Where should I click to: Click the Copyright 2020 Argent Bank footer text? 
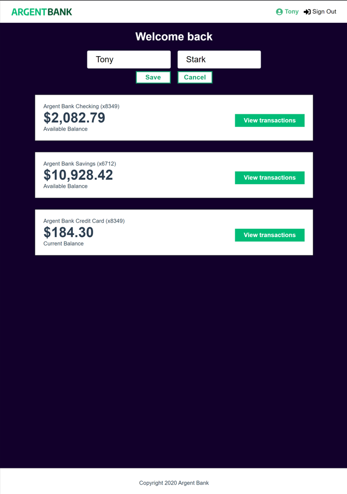point(174,483)
